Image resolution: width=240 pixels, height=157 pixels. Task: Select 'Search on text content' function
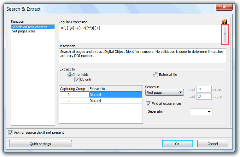coord(33,27)
